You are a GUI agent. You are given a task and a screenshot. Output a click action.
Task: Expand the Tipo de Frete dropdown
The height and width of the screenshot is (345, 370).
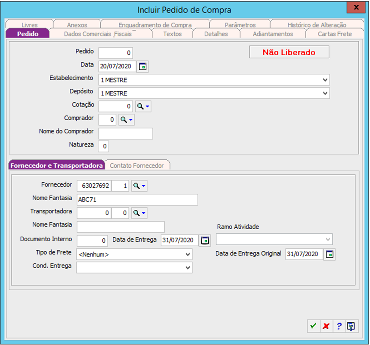click(188, 255)
